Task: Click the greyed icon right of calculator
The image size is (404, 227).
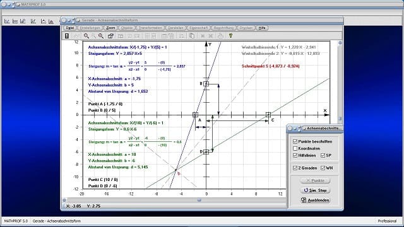Action: pyautogui.click(x=76, y=36)
